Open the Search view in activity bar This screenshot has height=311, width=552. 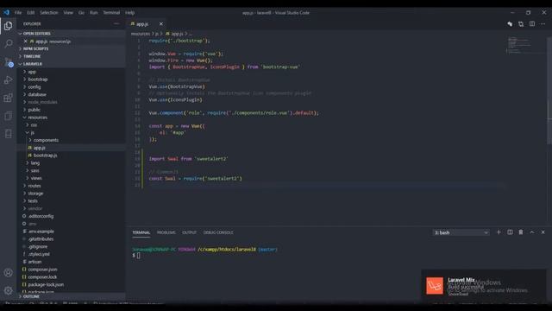[x=8, y=44]
